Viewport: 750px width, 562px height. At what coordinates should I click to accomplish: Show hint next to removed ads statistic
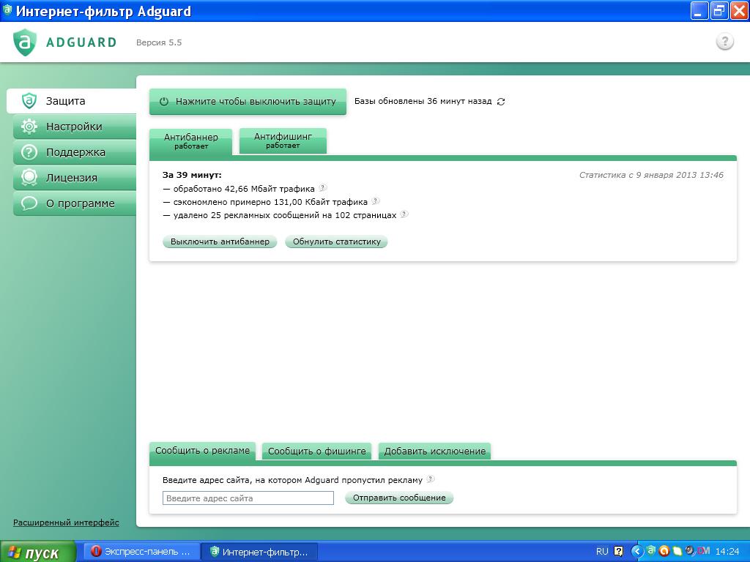pyautogui.click(x=404, y=214)
